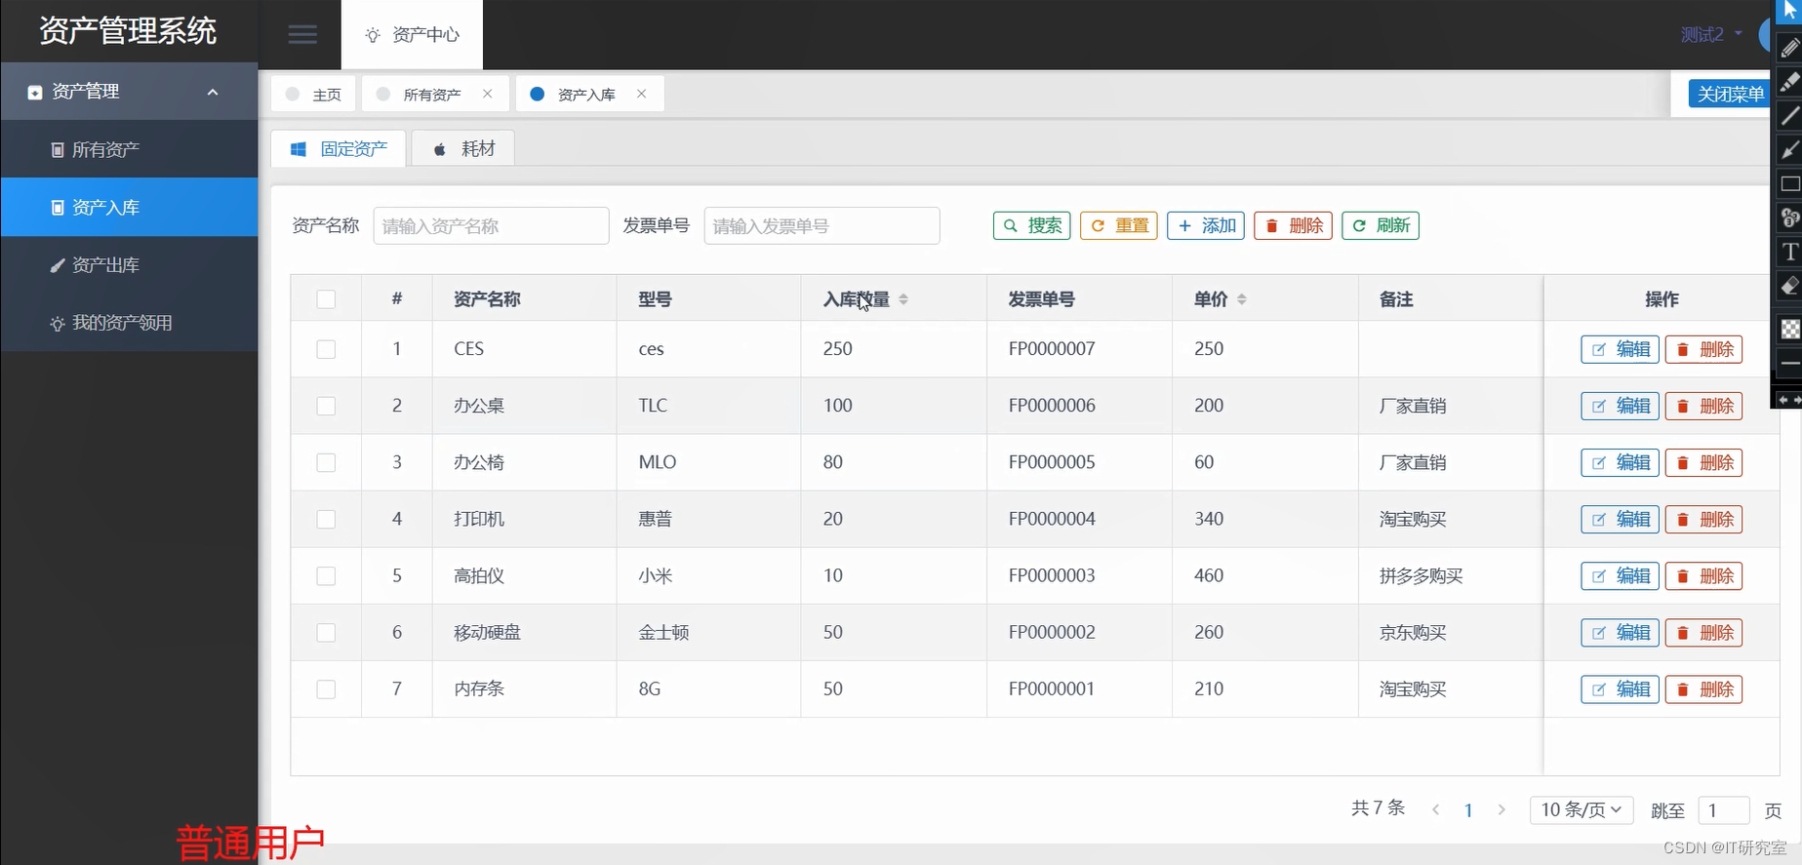This screenshot has height=865, width=1802.
Task: Check the box for the 办公桌 row
Action: (x=326, y=406)
